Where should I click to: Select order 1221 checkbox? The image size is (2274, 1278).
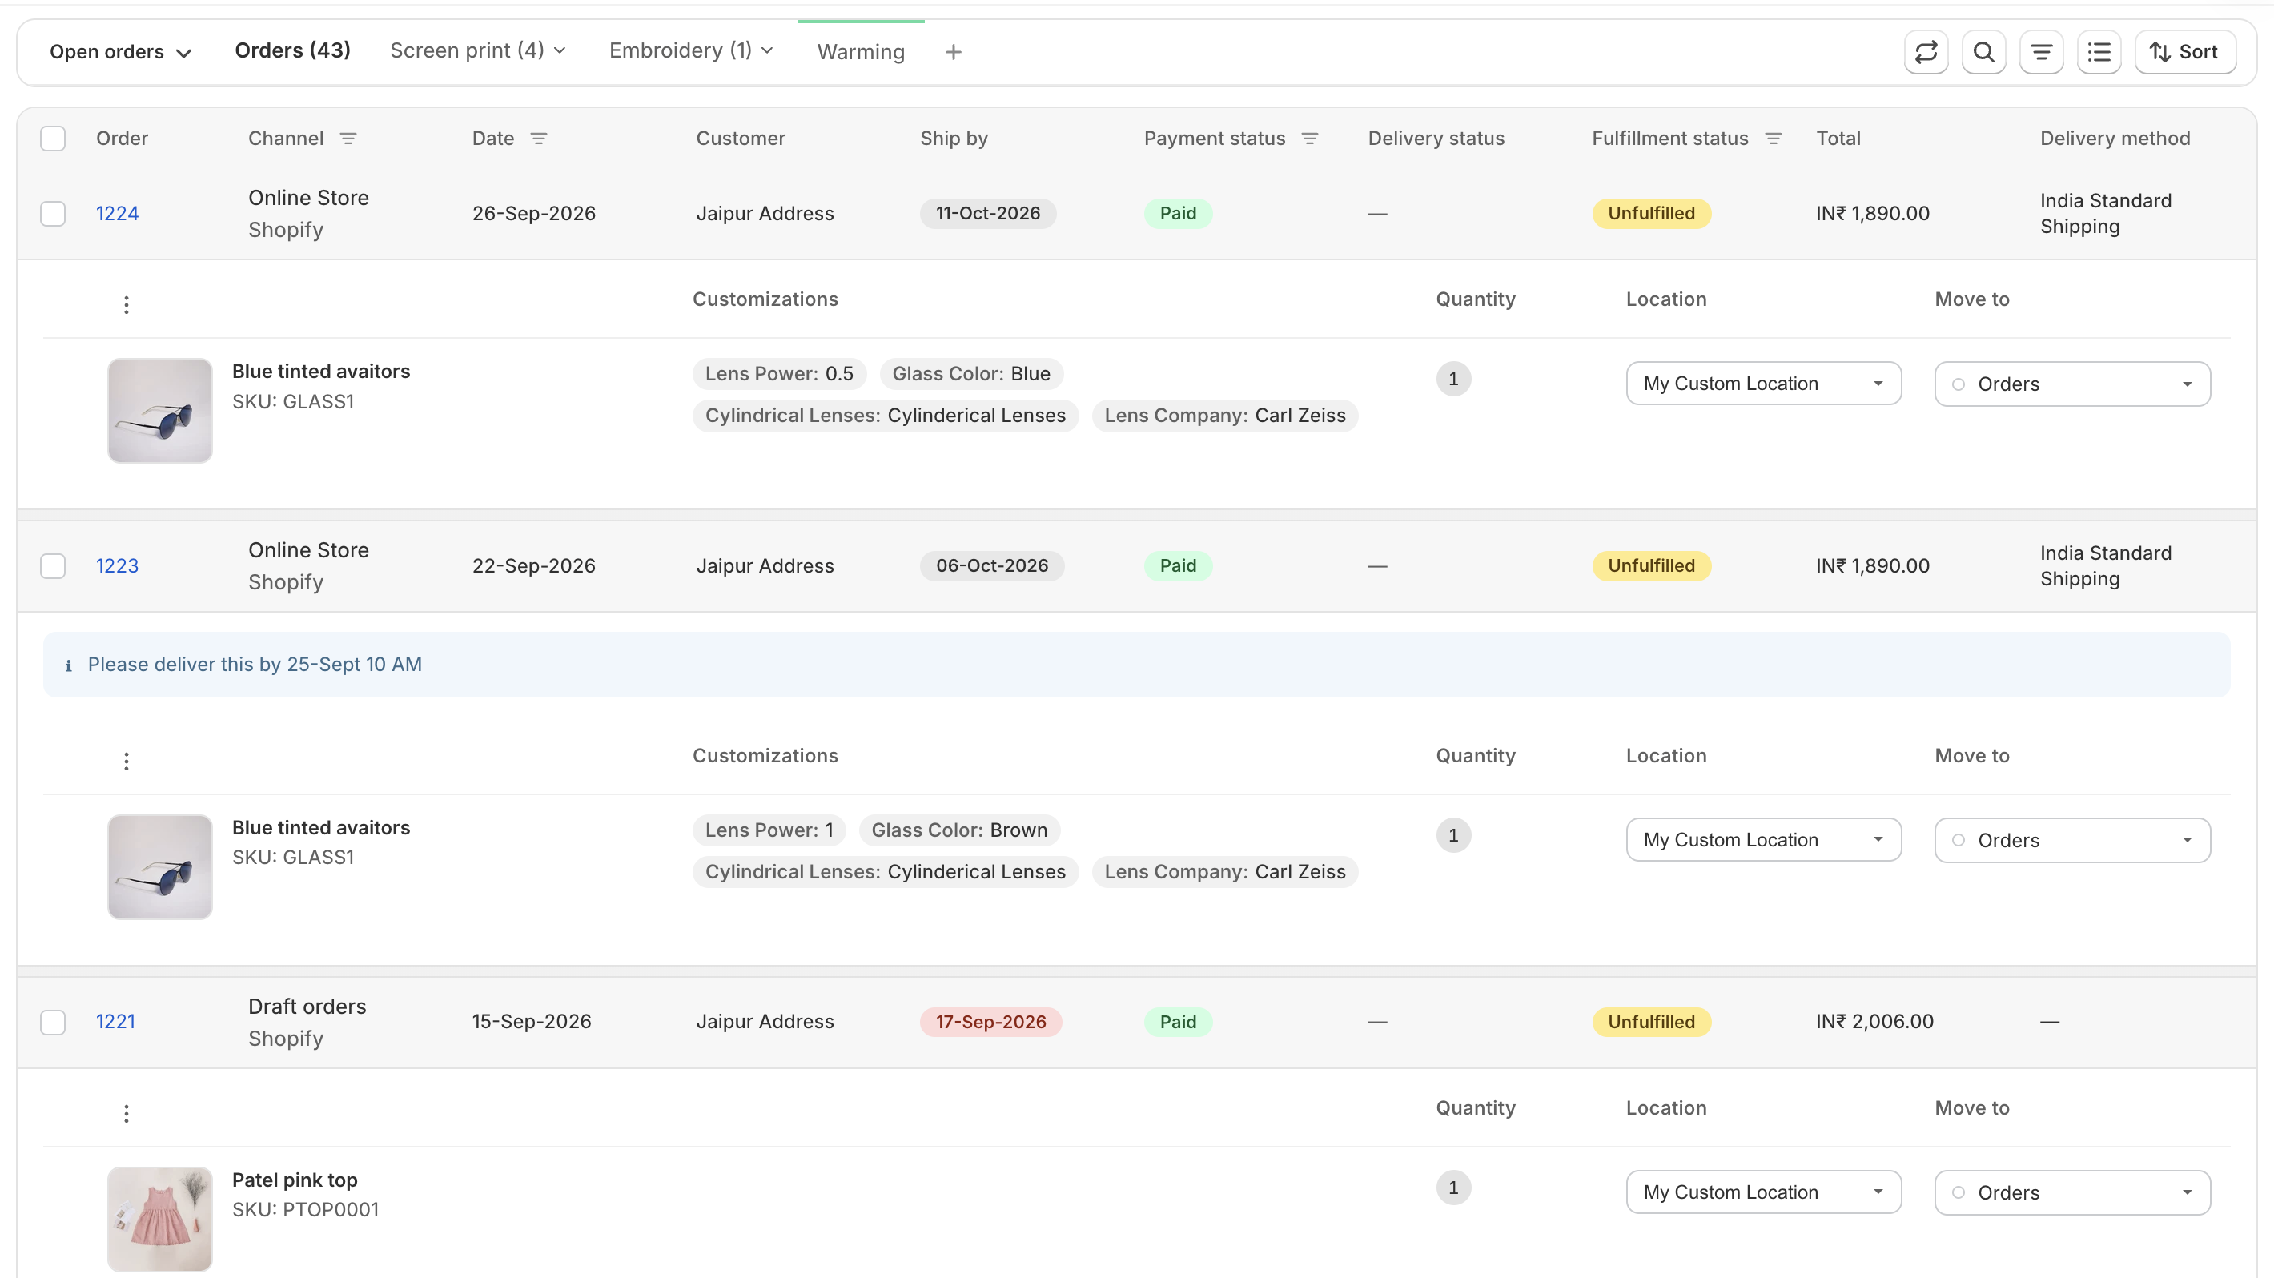[x=53, y=1022]
